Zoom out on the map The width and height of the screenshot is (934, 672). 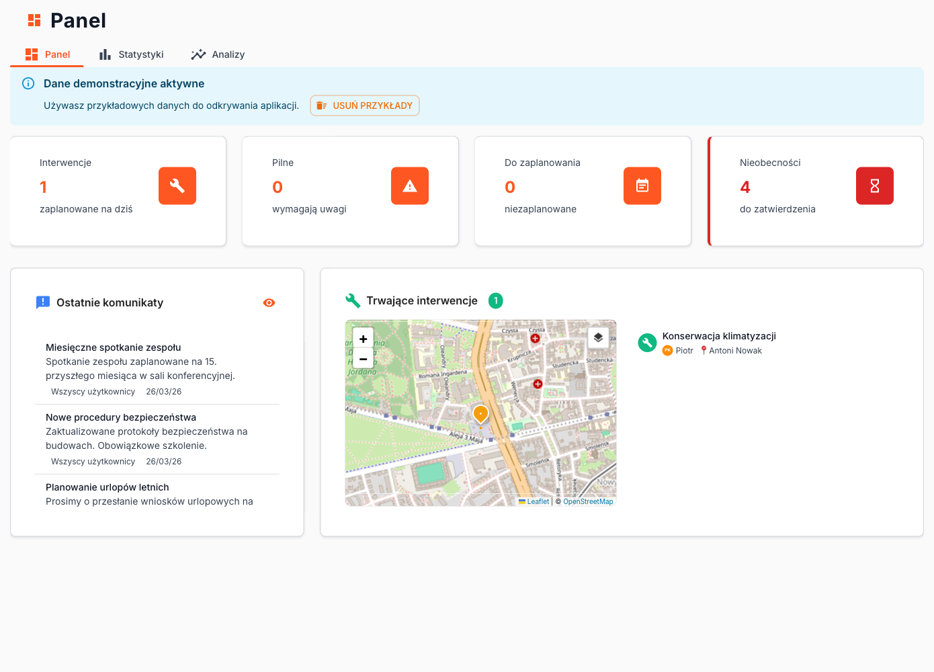[x=364, y=359]
